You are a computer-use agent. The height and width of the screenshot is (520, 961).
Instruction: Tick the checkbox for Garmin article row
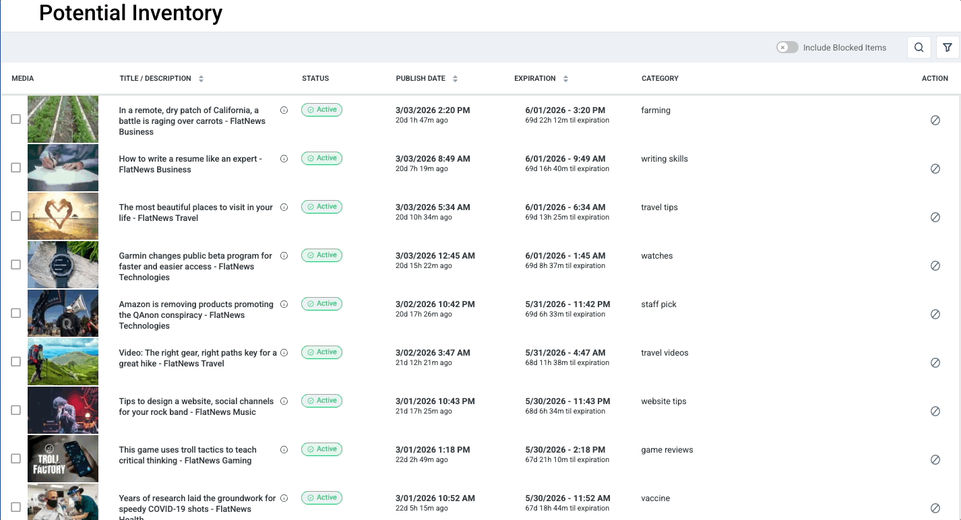point(15,265)
